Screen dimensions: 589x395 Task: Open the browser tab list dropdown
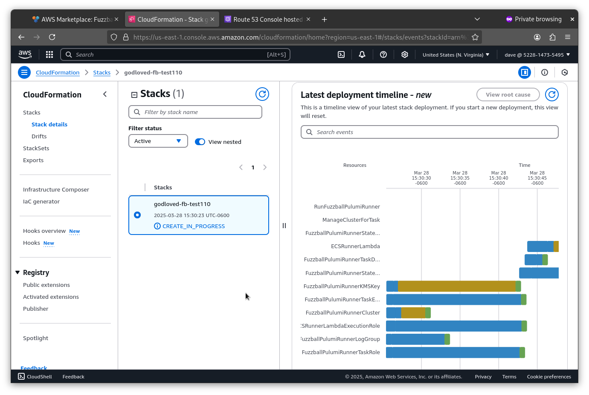coord(477,19)
